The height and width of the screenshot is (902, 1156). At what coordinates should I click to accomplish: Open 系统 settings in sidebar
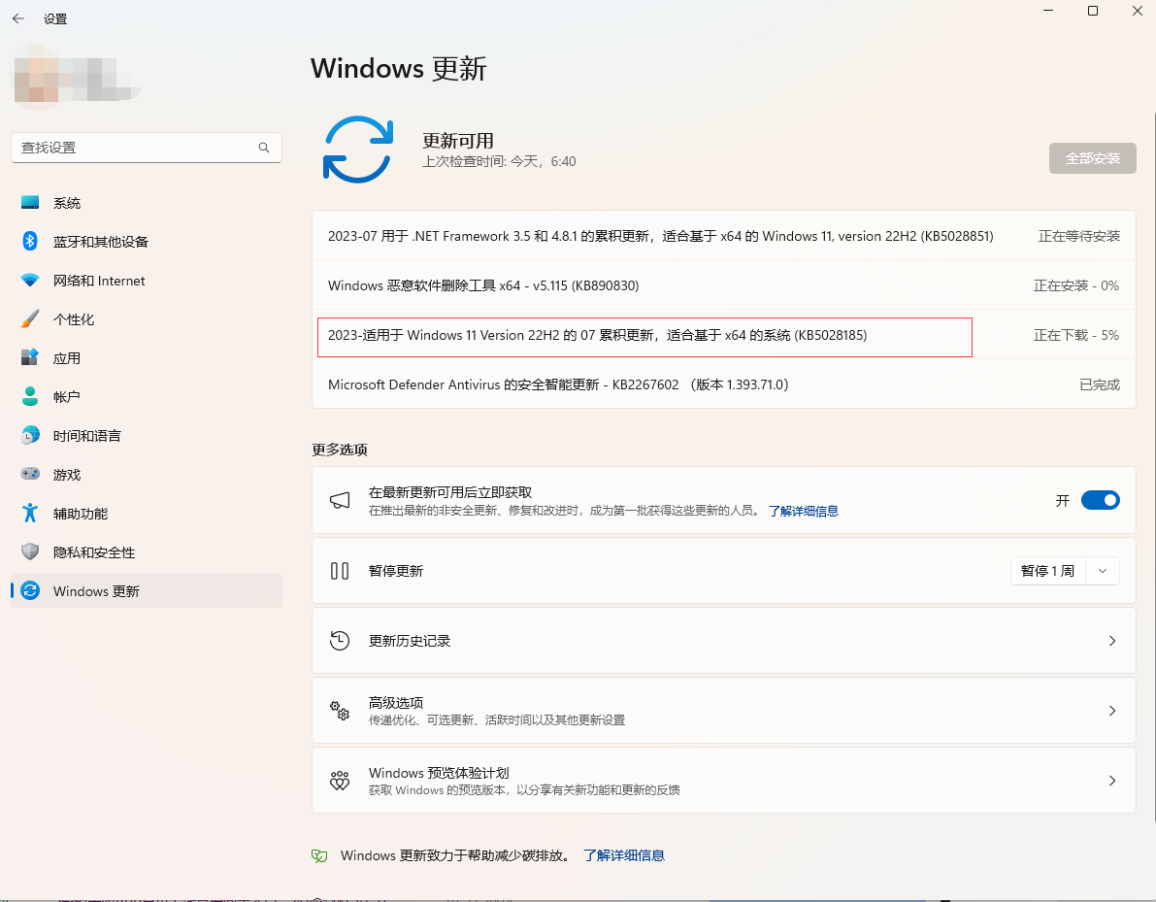(x=67, y=203)
